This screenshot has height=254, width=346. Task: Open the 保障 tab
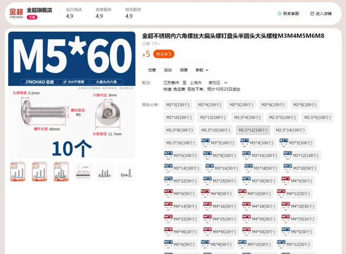click(x=183, y=70)
